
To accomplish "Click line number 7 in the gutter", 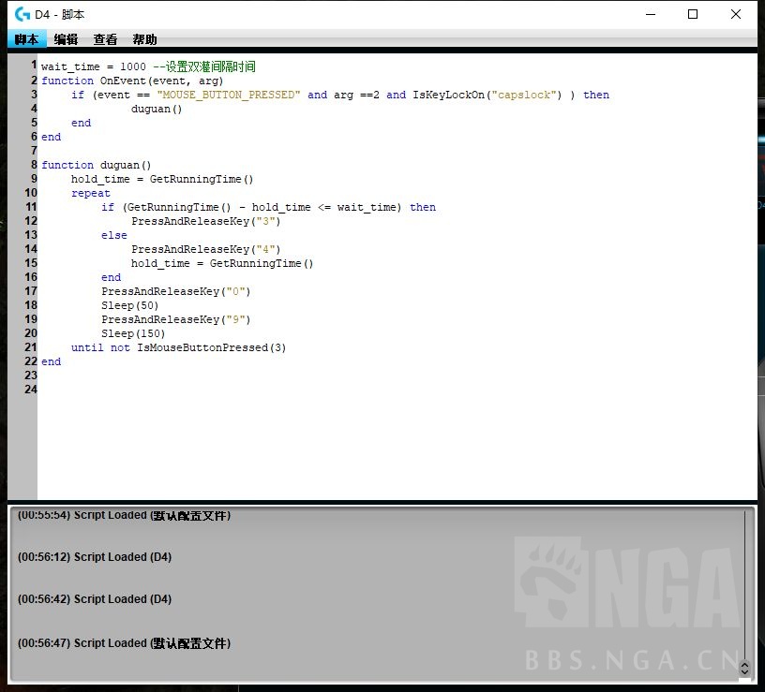I will point(34,151).
